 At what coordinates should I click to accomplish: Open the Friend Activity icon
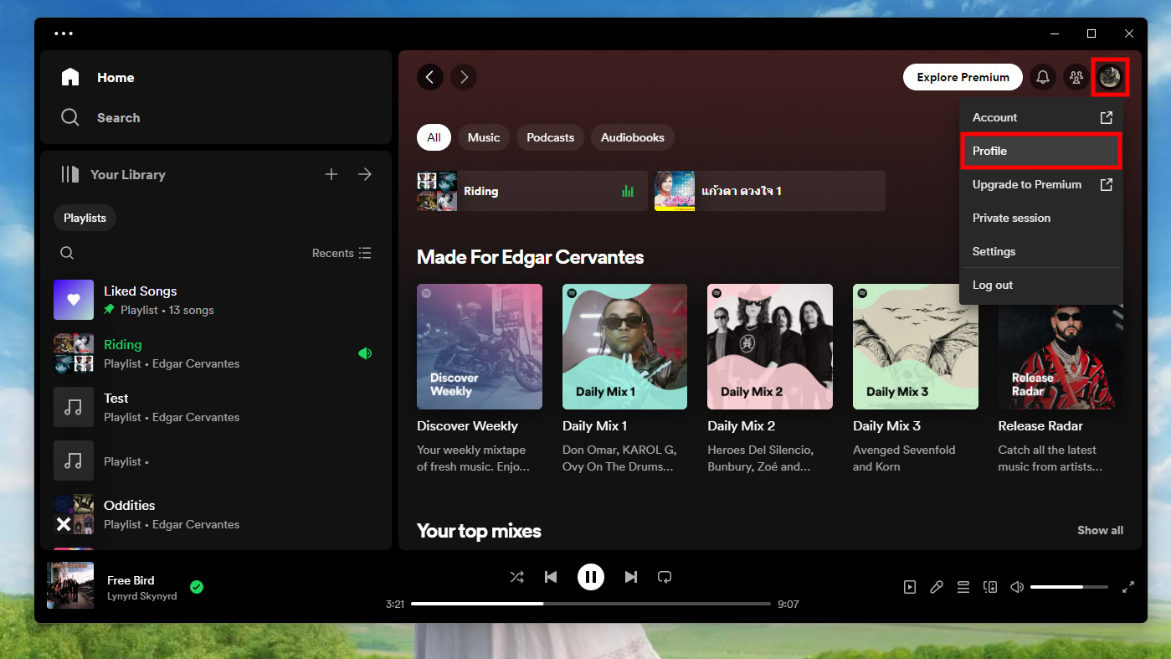tap(1076, 77)
